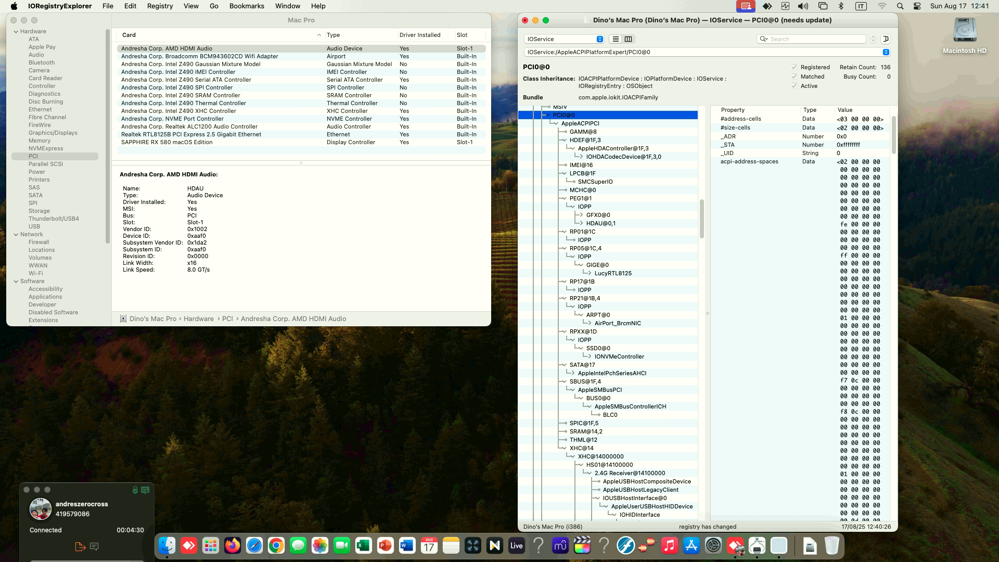Launch Firefox from the Dock
Image resolution: width=999 pixels, height=562 pixels.
[233, 545]
